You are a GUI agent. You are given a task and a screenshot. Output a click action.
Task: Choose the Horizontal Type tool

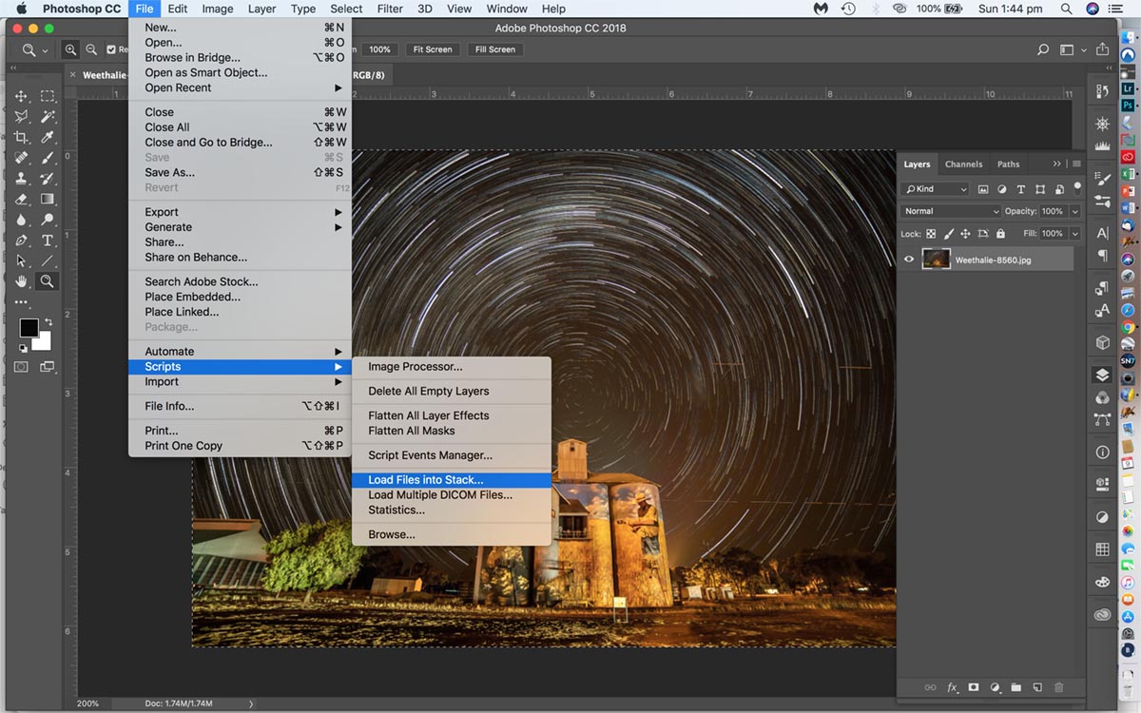pyautogui.click(x=48, y=241)
